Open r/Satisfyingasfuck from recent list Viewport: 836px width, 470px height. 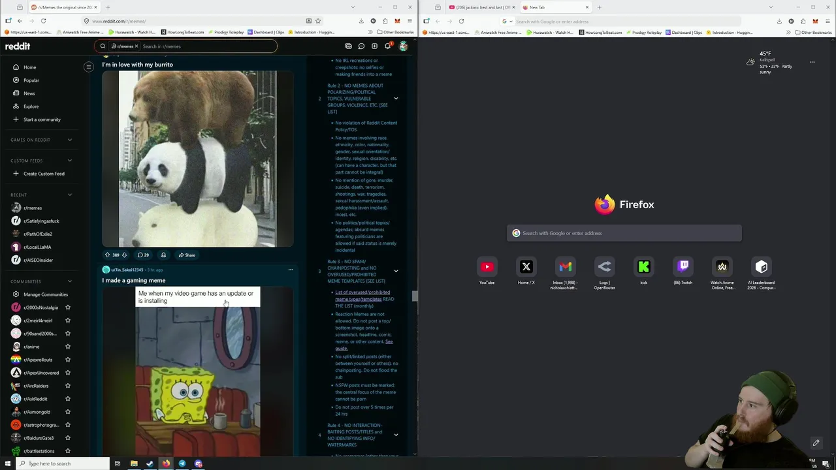coord(41,221)
